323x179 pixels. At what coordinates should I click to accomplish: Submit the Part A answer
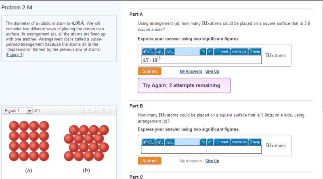coord(149,71)
